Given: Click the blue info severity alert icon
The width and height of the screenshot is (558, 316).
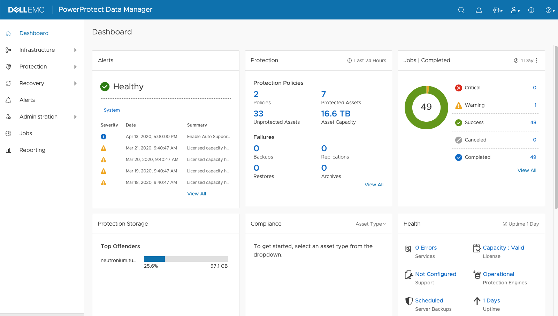Looking at the screenshot, I should point(104,137).
